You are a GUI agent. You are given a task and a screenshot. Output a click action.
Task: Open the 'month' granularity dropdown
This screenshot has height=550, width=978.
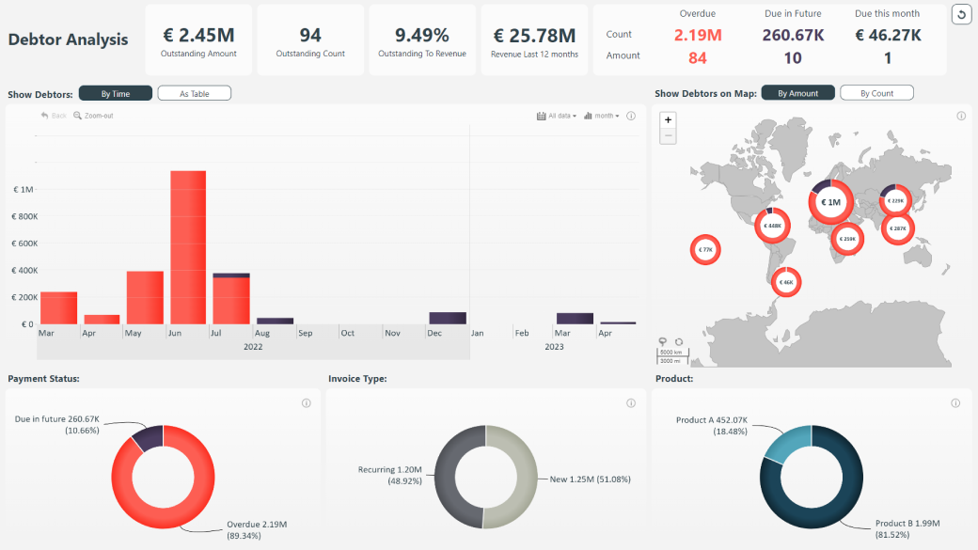click(605, 115)
